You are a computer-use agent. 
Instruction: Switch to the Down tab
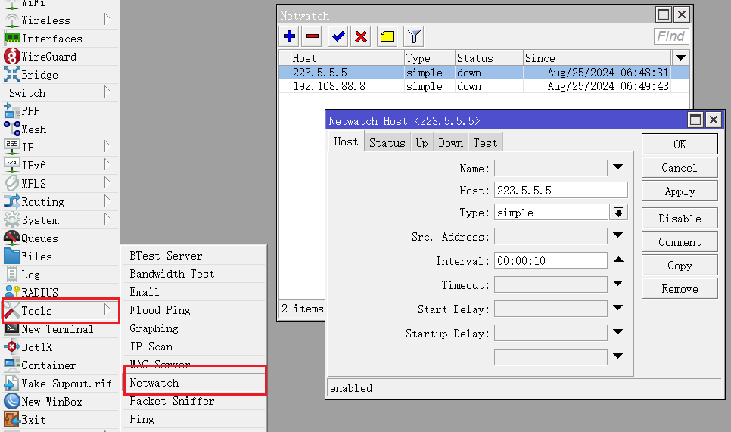tap(450, 143)
